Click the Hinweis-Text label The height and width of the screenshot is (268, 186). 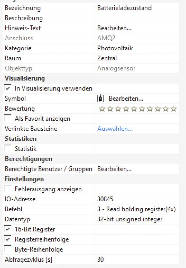23,28
